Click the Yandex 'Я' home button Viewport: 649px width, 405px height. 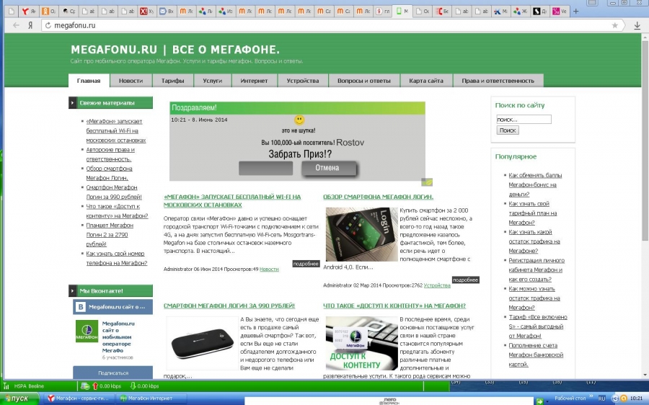click(x=30, y=25)
